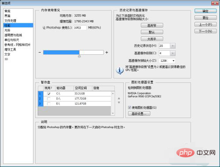The width and height of the screenshot is (220, 167).
Task: Move scratch disk up with up arrow
Action: pos(119,98)
